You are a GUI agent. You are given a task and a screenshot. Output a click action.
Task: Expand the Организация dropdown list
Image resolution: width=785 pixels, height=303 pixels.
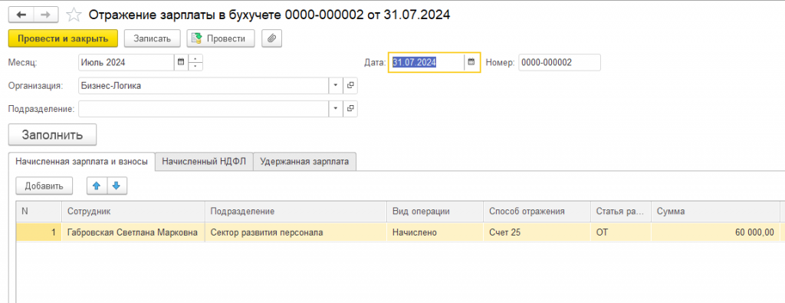(x=336, y=86)
